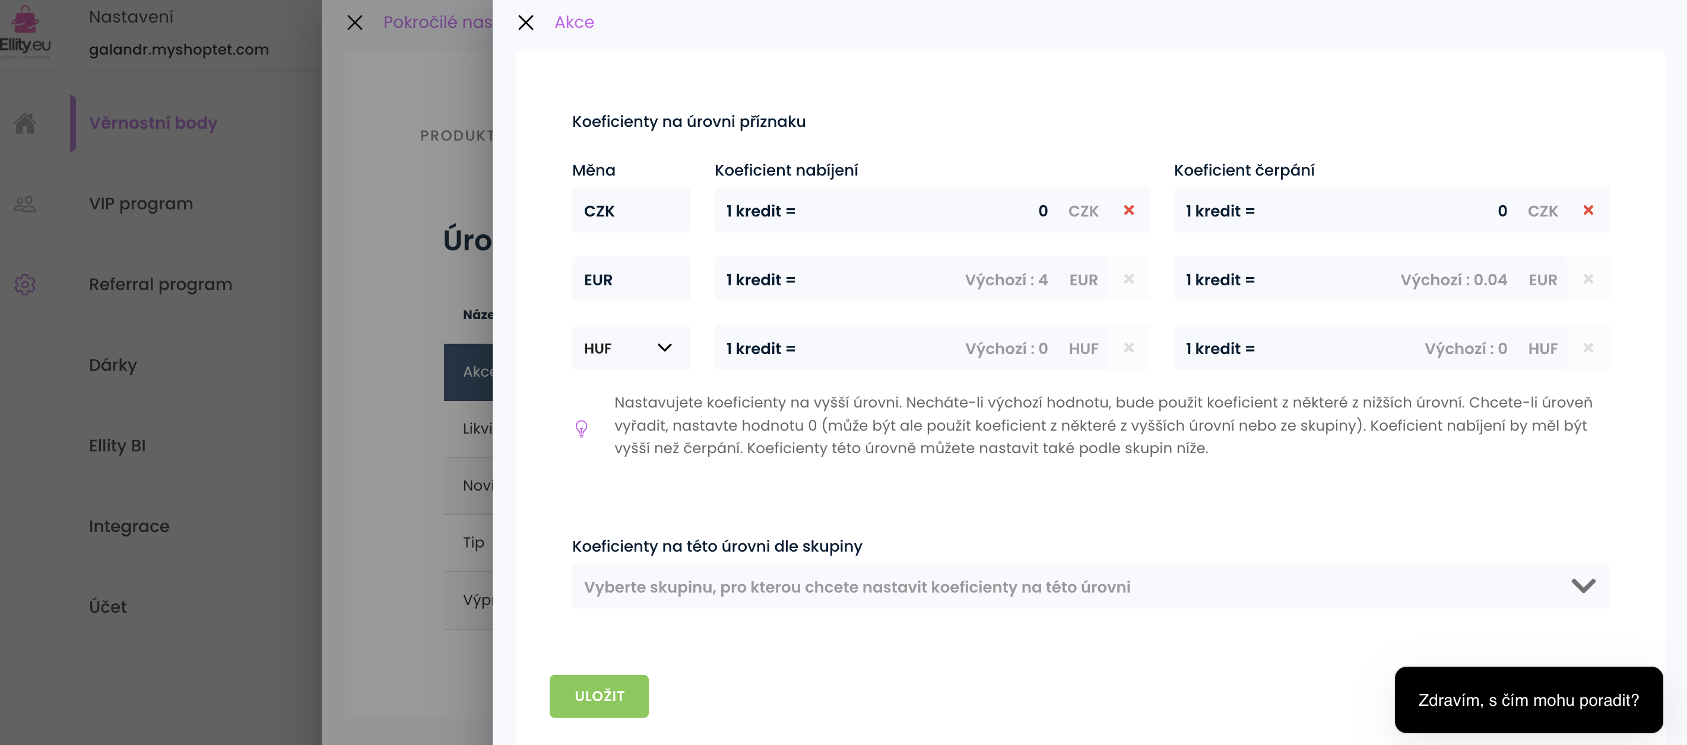Open the chat help bubble
This screenshot has width=1687, height=745.
[x=1528, y=700]
